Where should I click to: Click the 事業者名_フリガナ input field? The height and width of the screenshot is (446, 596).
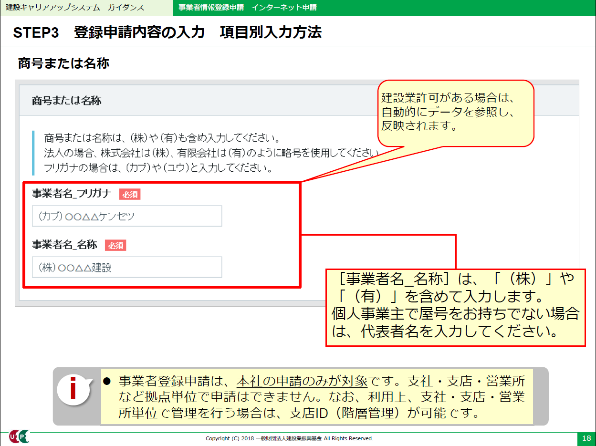(127, 216)
